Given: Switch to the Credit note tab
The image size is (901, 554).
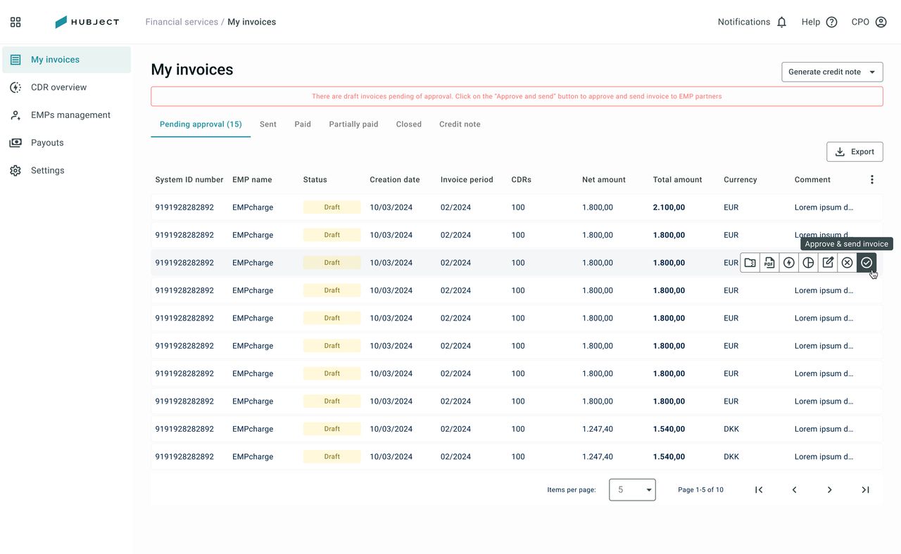Looking at the screenshot, I should [460, 124].
